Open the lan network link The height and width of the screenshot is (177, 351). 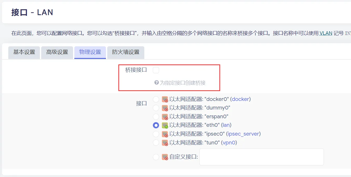(226, 125)
